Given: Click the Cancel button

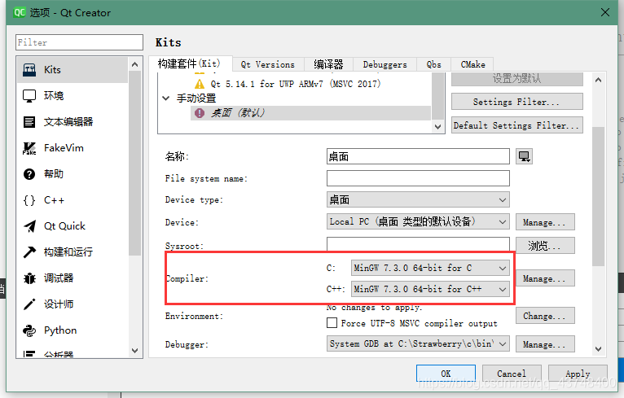Looking at the screenshot, I should pos(512,374).
